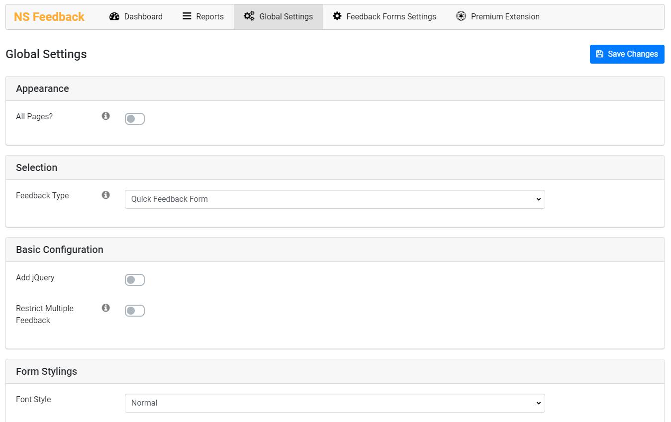Image resolution: width=671 pixels, height=422 pixels.
Task: Go to Feedback Forms Settings tab
Action: [384, 17]
